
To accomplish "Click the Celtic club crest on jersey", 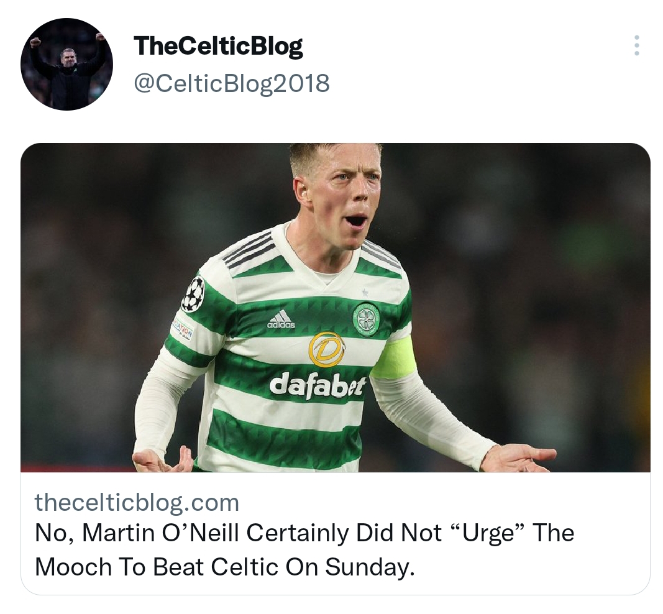I will 366,319.
